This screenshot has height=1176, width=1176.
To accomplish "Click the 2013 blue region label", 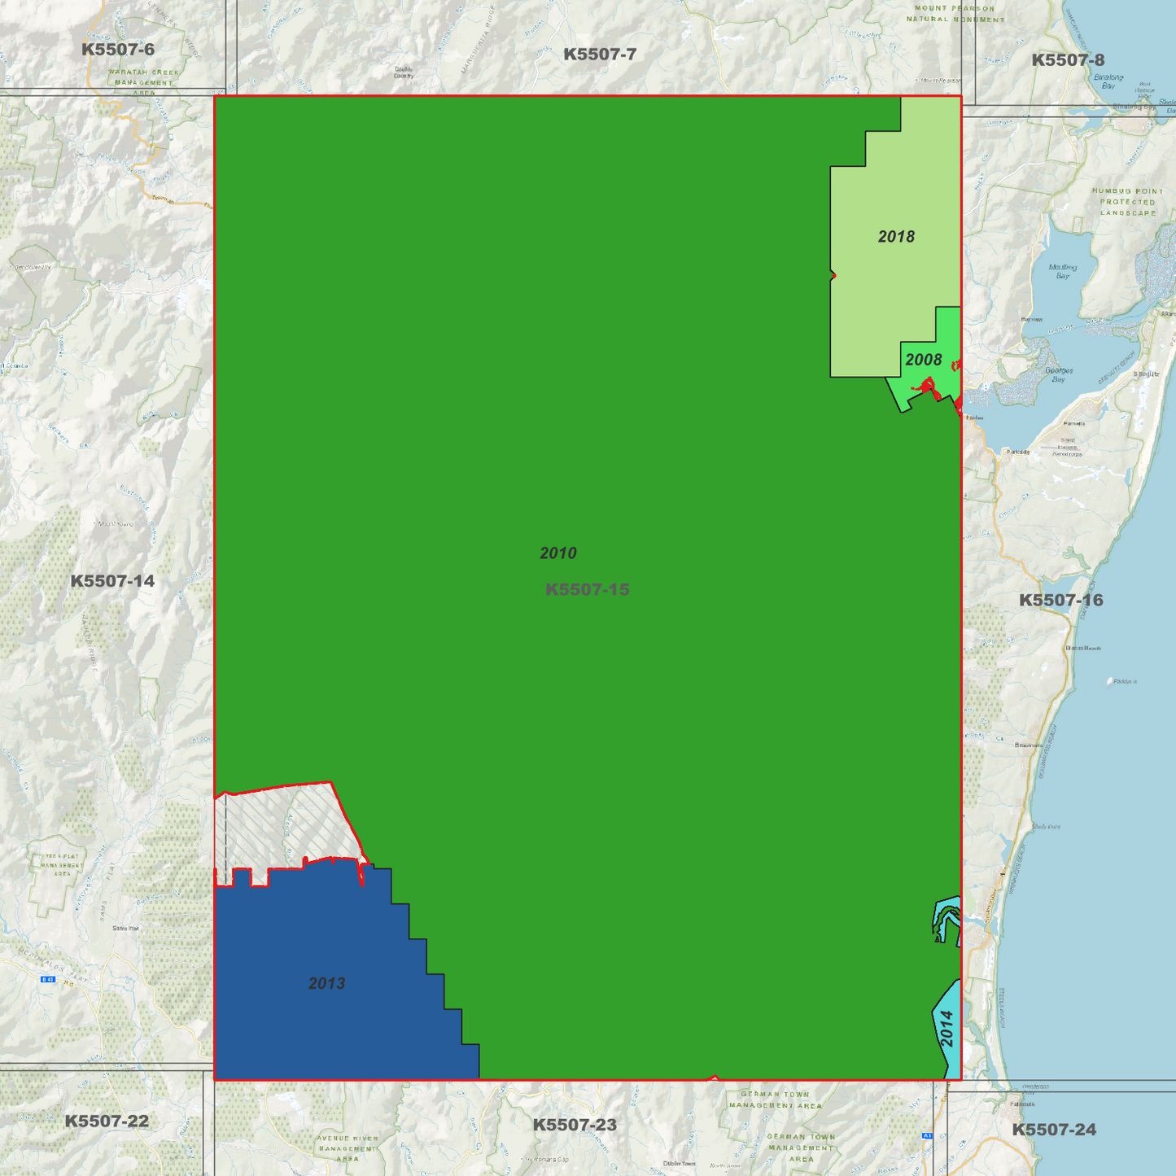I will [x=326, y=983].
